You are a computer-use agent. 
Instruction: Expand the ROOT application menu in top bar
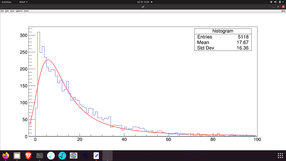click(23, 2)
